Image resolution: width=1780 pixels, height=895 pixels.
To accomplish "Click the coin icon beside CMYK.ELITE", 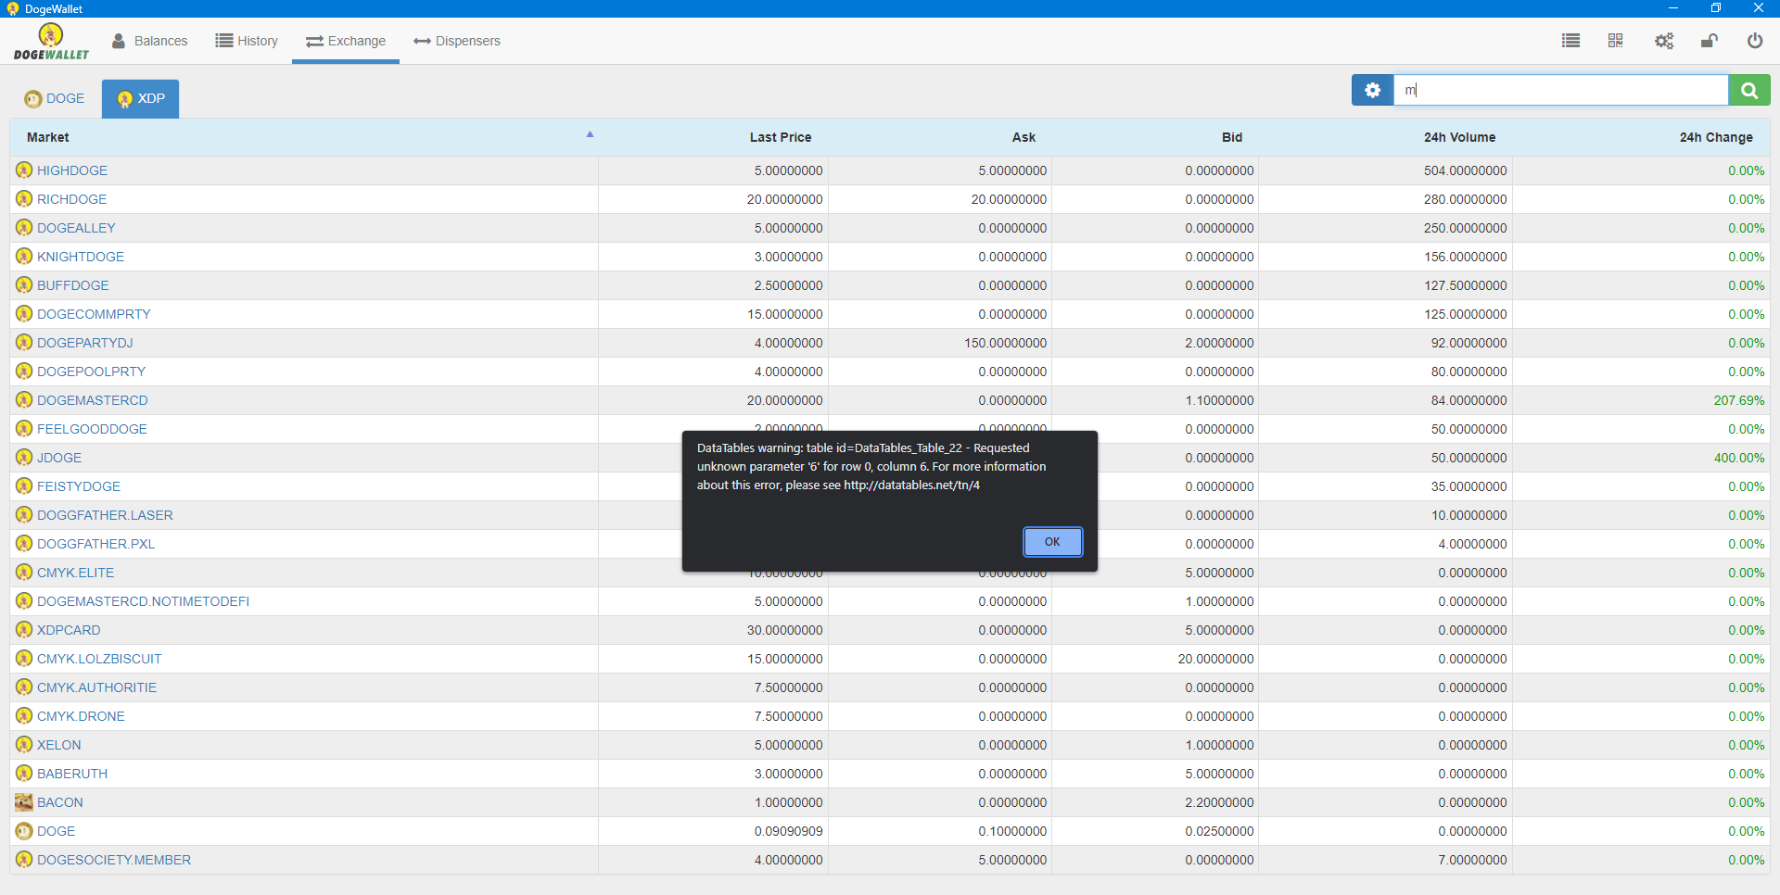I will 24,573.
